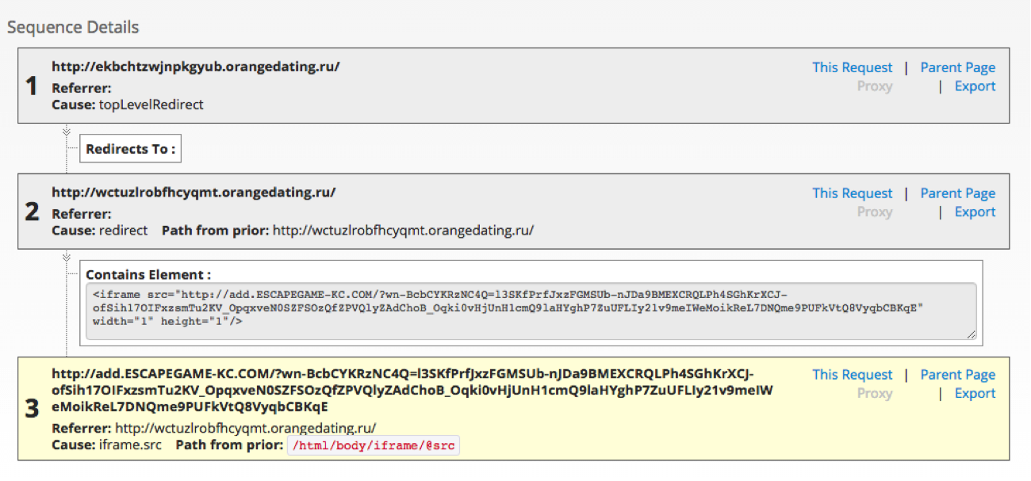The height and width of the screenshot is (481, 1031).
Task: Click Export link in sequence 1
Action: click(x=975, y=86)
